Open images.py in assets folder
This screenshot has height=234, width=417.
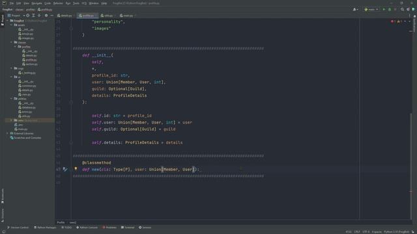(x=26, y=38)
